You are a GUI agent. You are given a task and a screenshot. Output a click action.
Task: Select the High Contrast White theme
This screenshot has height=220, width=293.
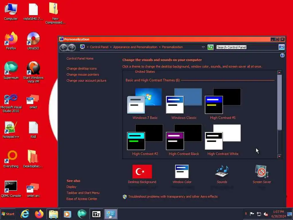pyautogui.click(x=223, y=140)
